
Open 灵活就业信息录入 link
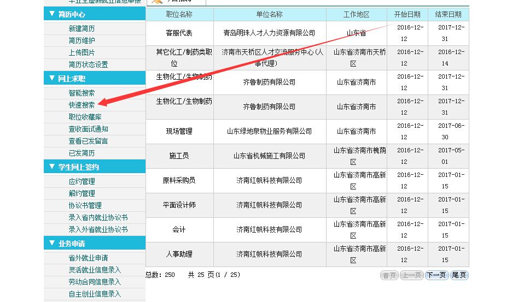pos(95,270)
